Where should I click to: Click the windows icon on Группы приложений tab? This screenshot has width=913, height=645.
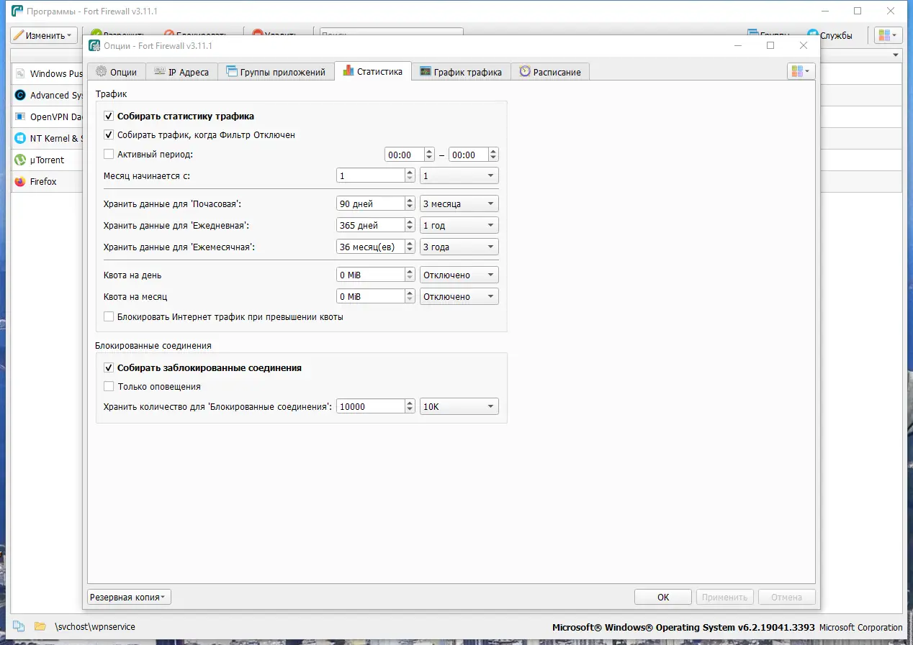point(232,72)
